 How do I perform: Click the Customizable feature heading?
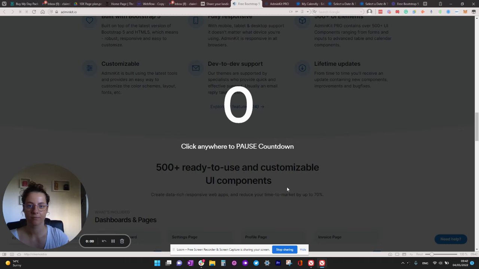tap(120, 64)
